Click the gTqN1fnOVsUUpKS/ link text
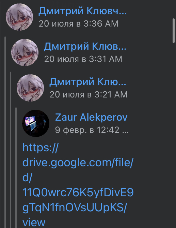This screenshot has width=176, height=228. (75, 208)
